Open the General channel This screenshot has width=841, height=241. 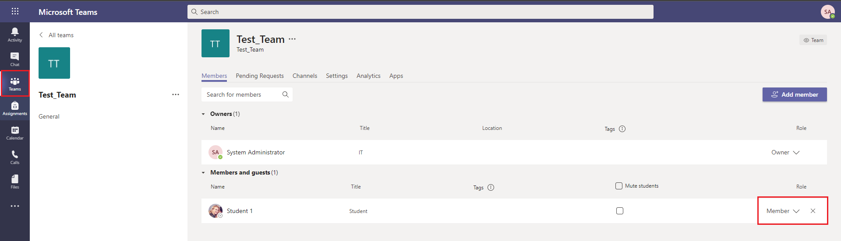click(x=49, y=116)
